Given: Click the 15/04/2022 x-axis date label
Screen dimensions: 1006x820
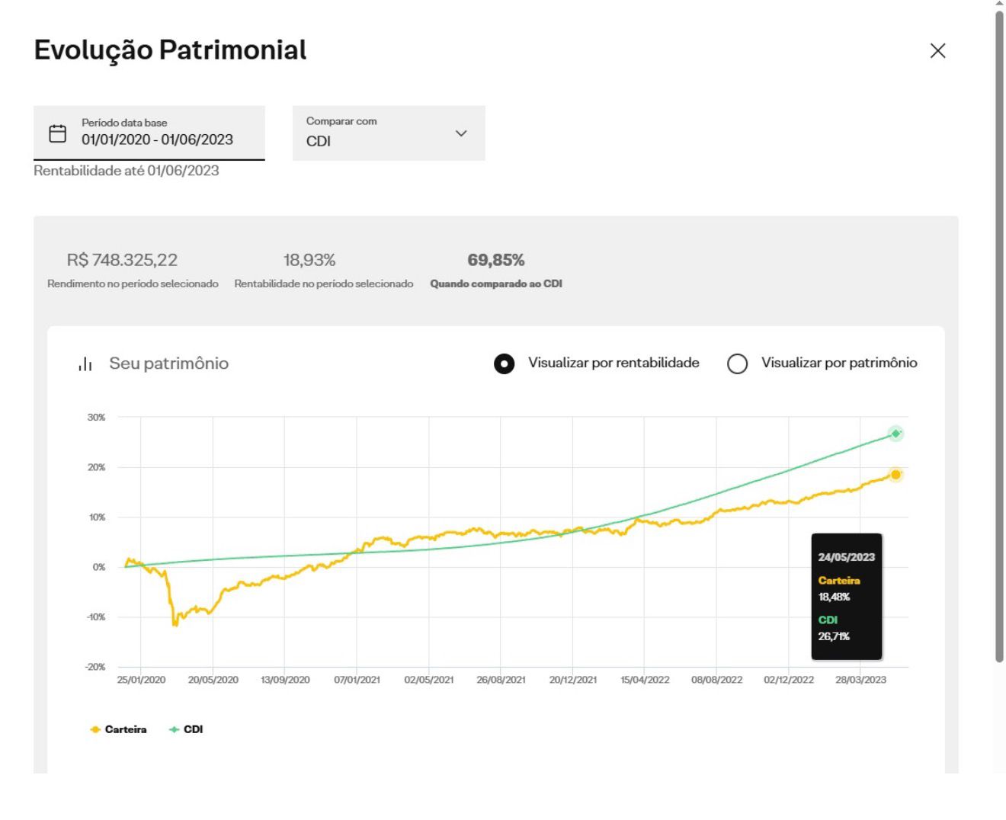Looking at the screenshot, I should click(x=645, y=680).
